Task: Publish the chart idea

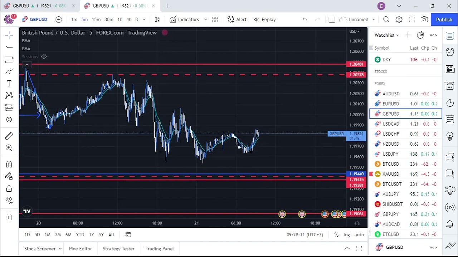Action: [444, 20]
